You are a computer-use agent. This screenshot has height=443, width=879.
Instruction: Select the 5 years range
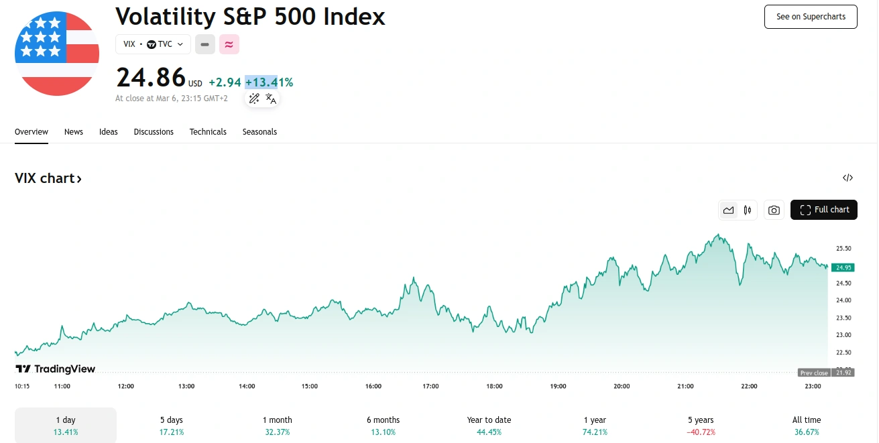pyautogui.click(x=700, y=426)
